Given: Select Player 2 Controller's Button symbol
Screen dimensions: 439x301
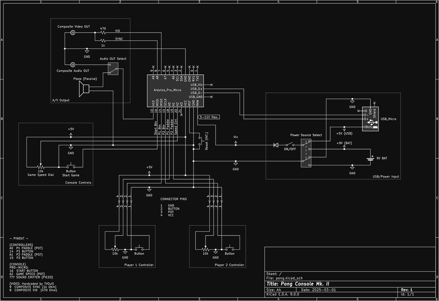Looking at the screenshot, I should (230, 248).
